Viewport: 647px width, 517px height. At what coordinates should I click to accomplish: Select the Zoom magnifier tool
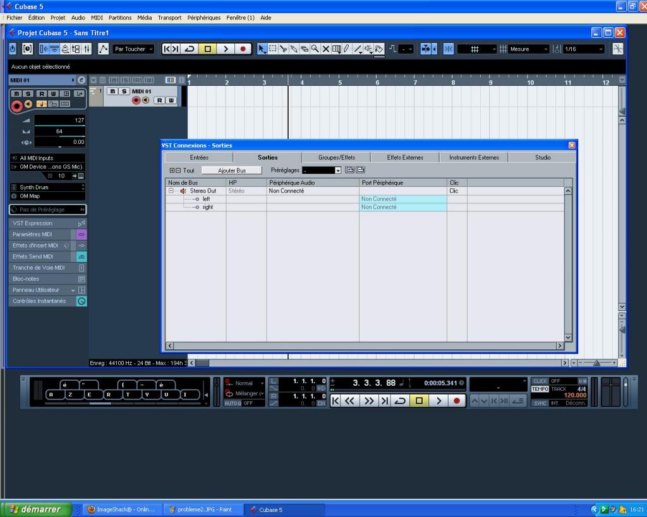tap(315, 49)
